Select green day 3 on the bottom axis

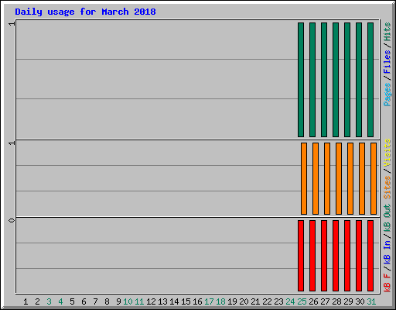click(x=49, y=301)
